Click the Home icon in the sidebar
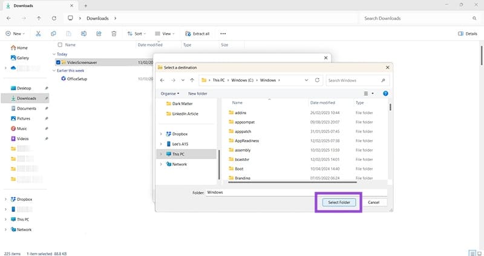484x256 pixels. pyautogui.click(x=13, y=48)
